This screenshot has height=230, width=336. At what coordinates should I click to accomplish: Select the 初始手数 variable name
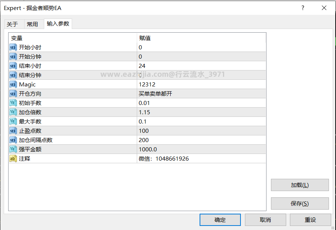30,103
